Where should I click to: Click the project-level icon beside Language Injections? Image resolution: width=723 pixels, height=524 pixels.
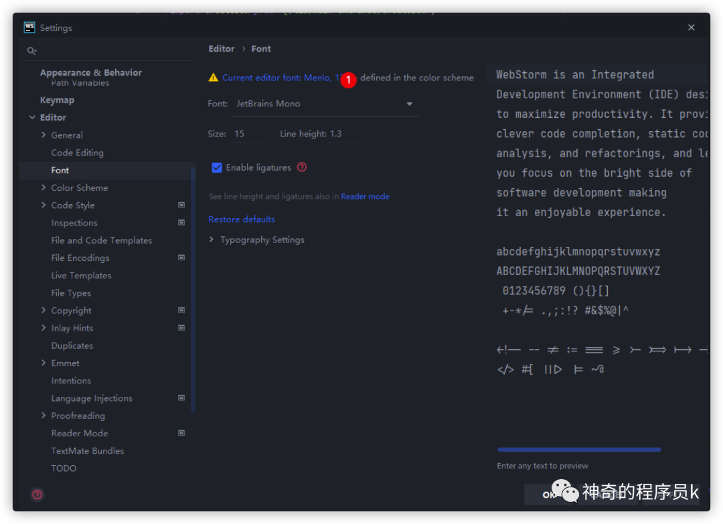tap(181, 398)
